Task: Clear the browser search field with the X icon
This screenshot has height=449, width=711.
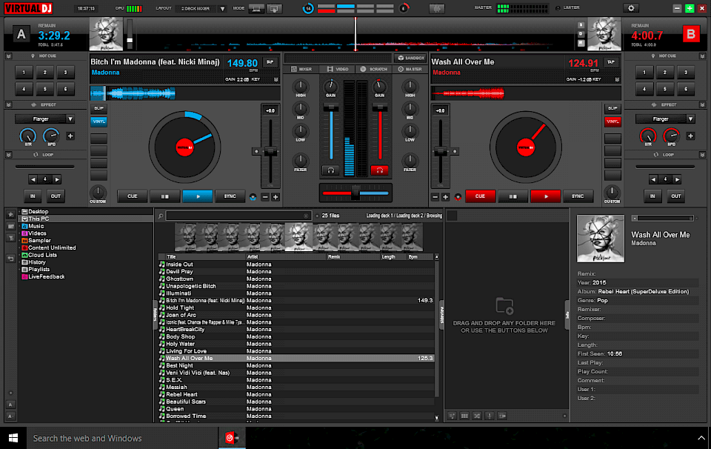Action: click(306, 216)
